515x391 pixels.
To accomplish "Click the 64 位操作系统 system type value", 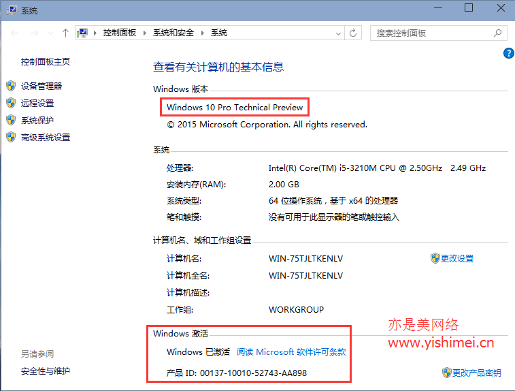I will [333, 201].
